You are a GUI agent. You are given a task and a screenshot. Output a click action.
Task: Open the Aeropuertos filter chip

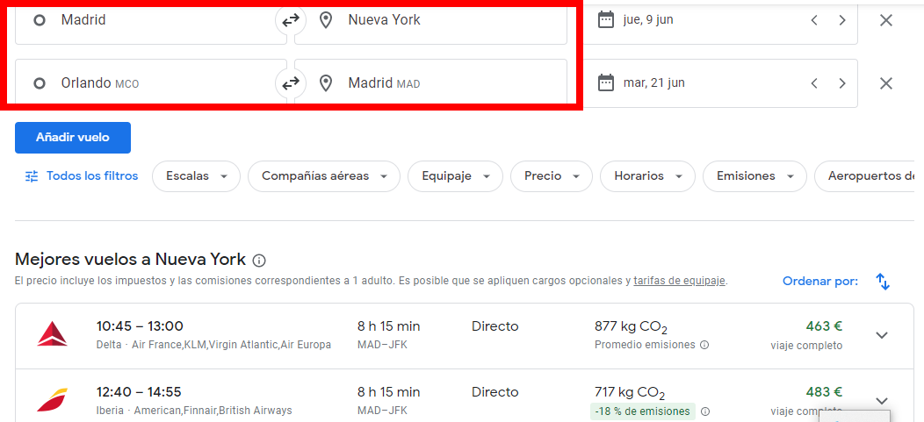coord(864,176)
